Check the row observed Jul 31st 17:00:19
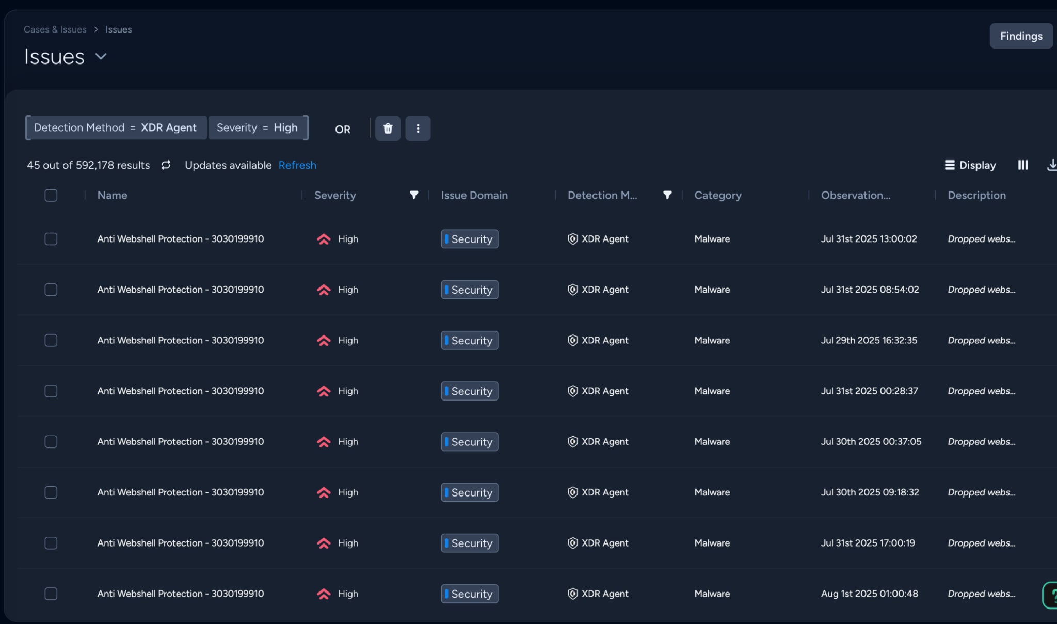This screenshot has width=1057, height=624. (51, 543)
